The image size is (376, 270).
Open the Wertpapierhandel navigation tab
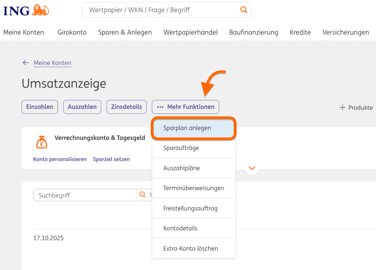190,32
